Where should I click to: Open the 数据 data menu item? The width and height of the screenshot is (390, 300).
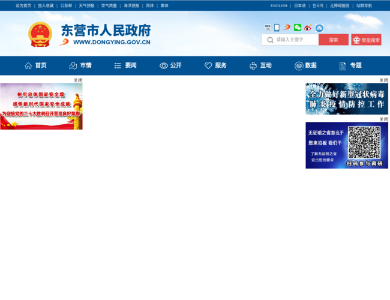coord(305,65)
